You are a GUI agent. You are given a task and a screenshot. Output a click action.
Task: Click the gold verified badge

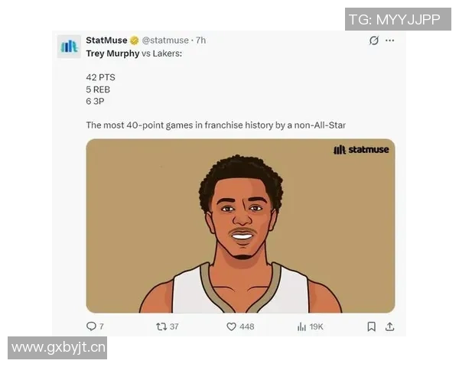pos(135,41)
